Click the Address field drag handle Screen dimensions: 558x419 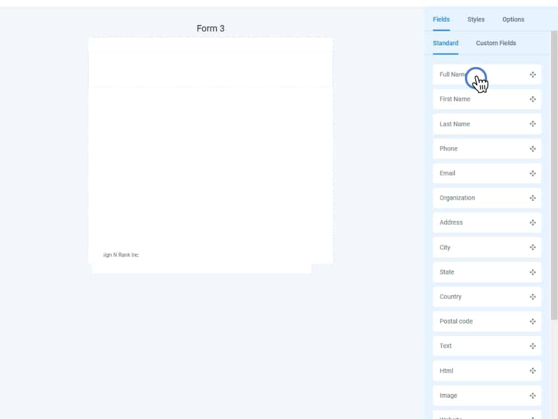coord(532,223)
